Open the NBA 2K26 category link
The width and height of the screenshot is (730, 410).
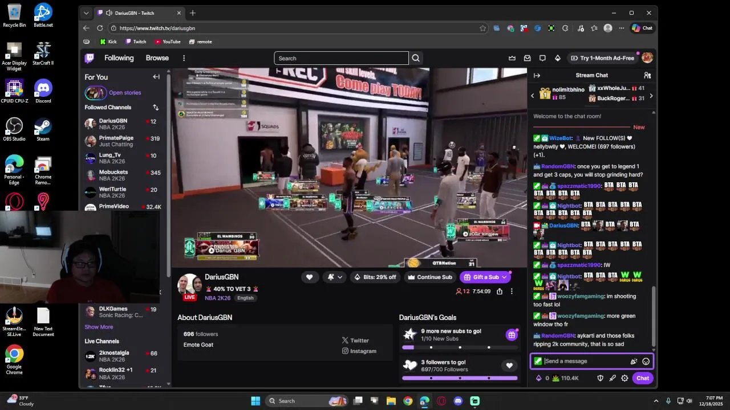pos(218,298)
